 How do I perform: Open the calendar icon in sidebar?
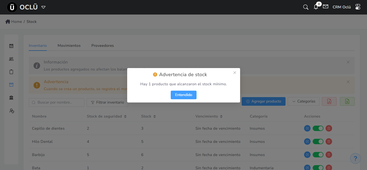click(11, 46)
